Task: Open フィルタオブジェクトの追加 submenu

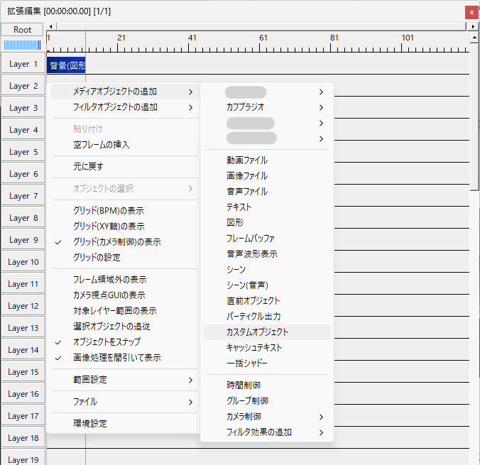Action: coord(125,107)
